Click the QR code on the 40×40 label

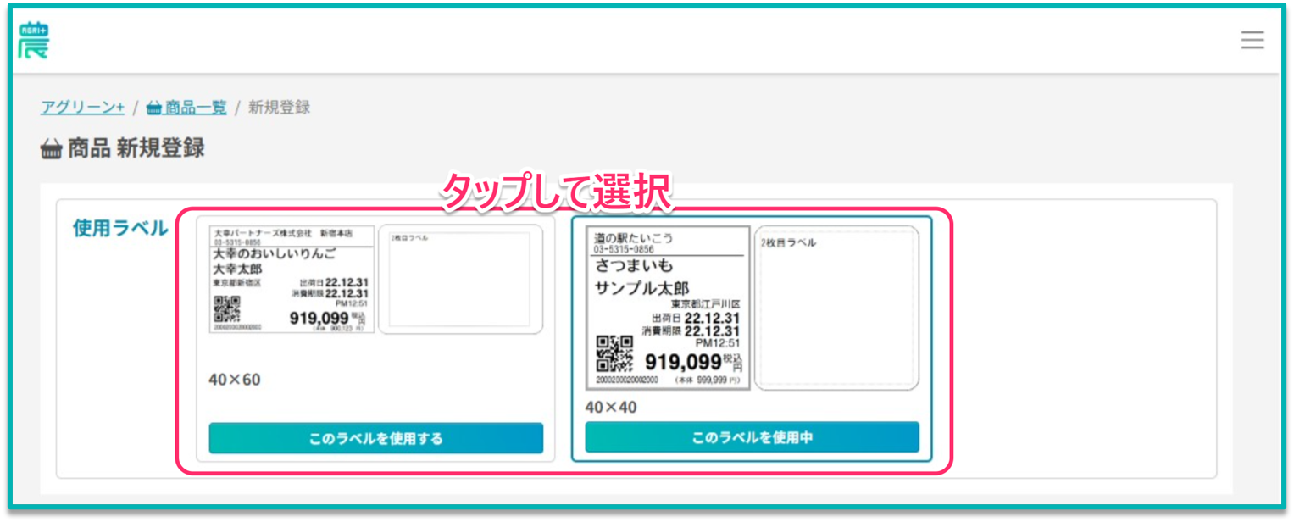(x=615, y=353)
